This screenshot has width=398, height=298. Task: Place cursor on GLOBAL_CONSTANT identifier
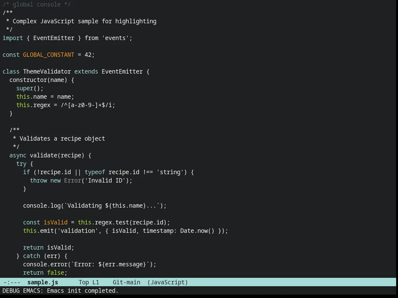(49, 55)
